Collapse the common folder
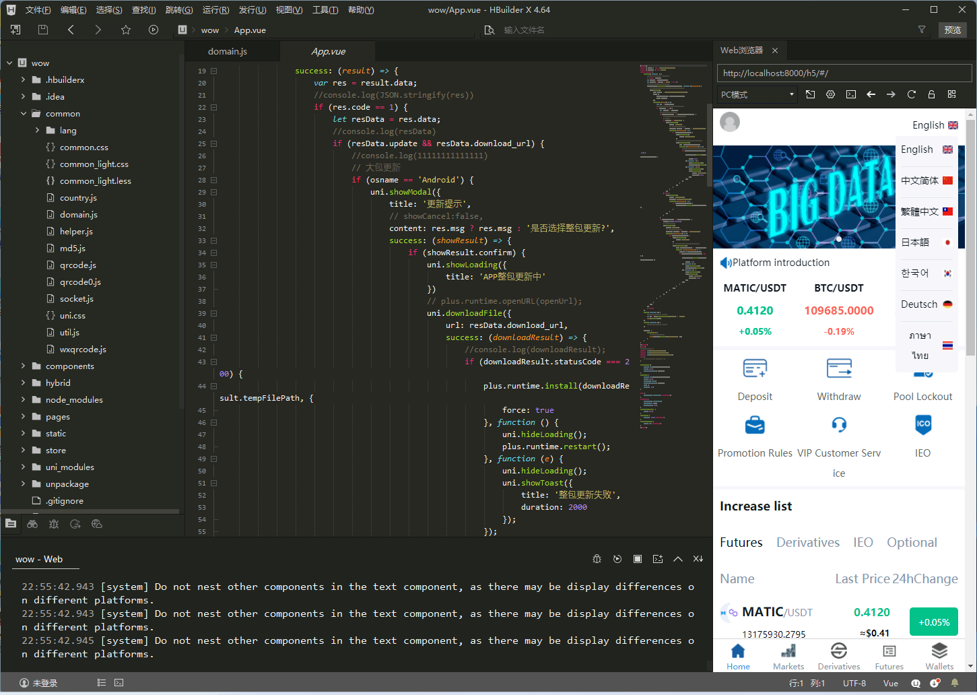 tap(24, 114)
